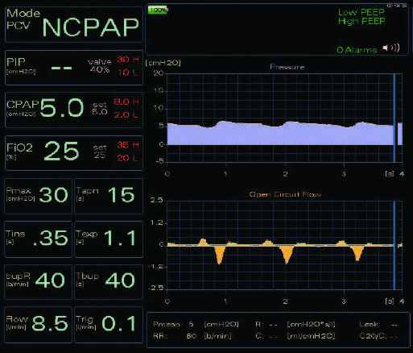The width and height of the screenshot is (413, 353).
Task: Click the Low PEEP alarm message
Action: pyautogui.click(x=361, y=12)
